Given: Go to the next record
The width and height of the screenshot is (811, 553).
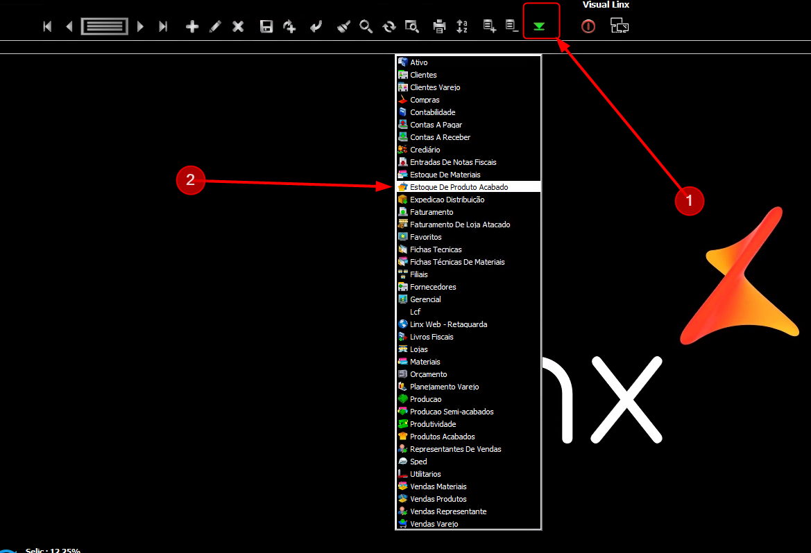Looking at the screenshot, I should pyautogui.click(x=139, y=26).
